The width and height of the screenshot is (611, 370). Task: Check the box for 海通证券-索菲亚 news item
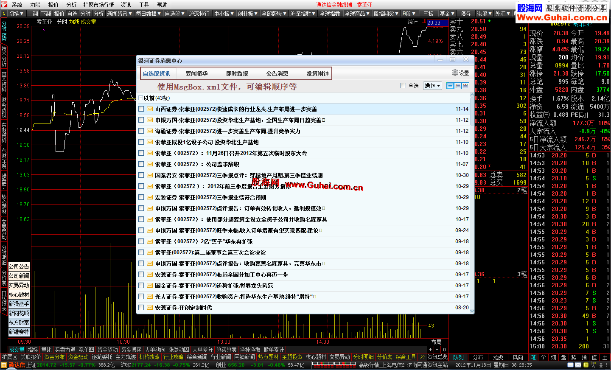(x=141, y=131)
